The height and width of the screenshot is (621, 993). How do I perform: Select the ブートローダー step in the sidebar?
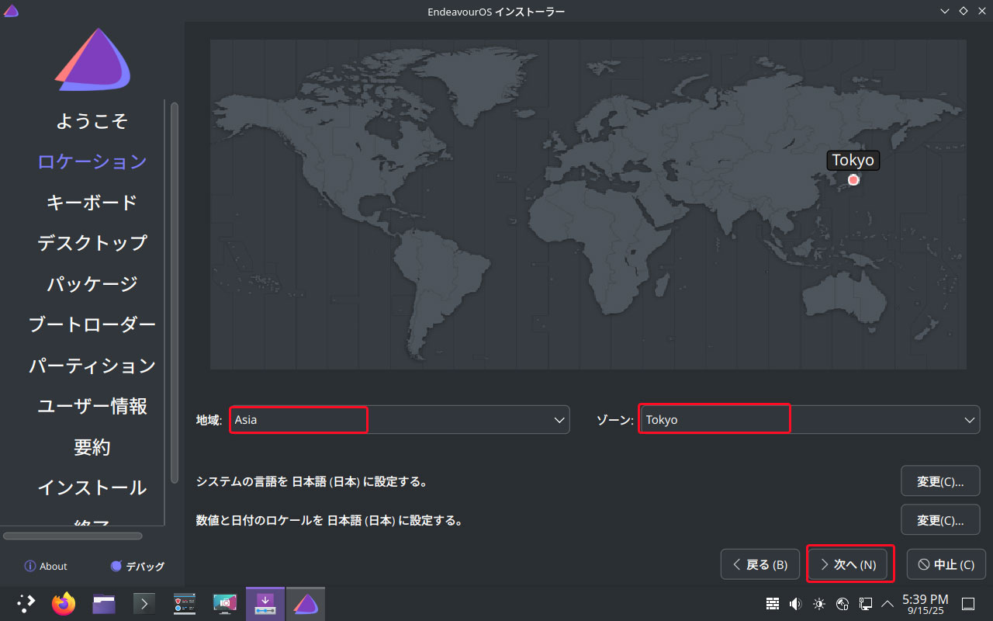tap(92, 324)
